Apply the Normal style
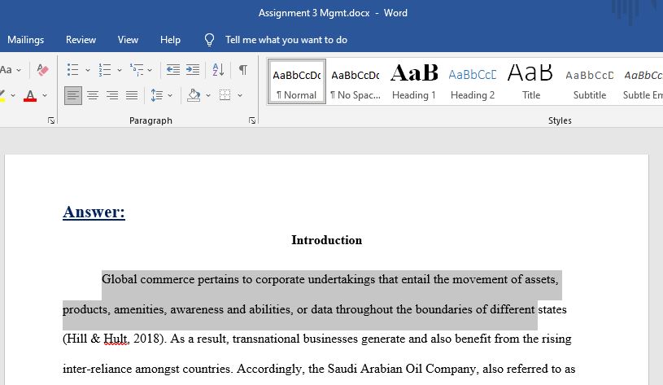Viewport: 663px width, 385px height. [296, 81]
